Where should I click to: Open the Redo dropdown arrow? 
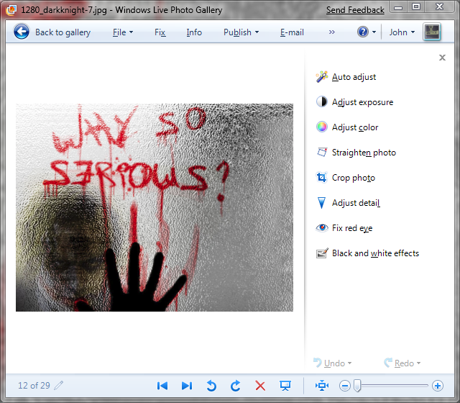pos(418,363)
